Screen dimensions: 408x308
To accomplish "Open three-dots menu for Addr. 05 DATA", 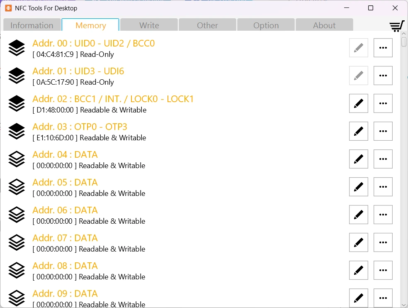I will tap(383, 187).
